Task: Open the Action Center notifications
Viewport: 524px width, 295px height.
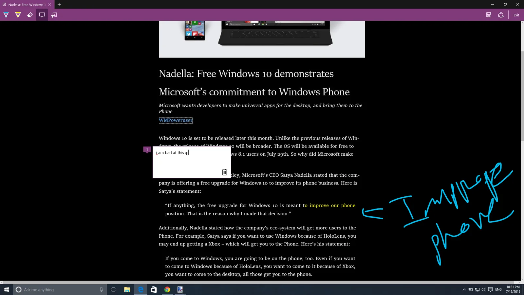Action: coord(490,289)
